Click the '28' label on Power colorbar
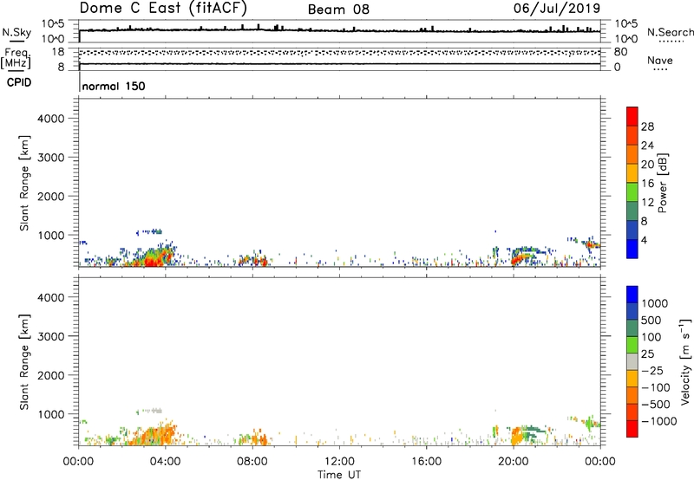Image resolution: width=694 pixels, height=480 pixels. pos(647,126)
